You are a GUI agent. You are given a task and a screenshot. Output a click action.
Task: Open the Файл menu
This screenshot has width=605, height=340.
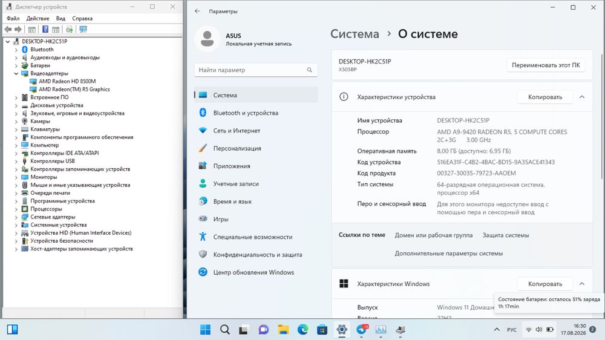(13, 18)
